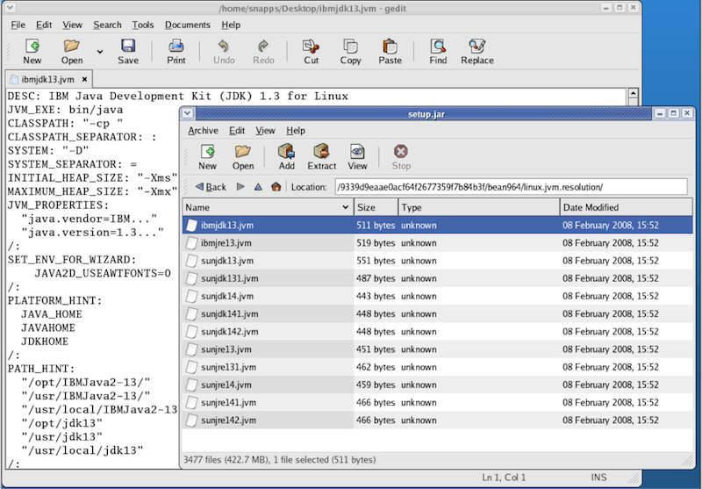
Task: Go Back in the archive location bar
Action: click(x=211, y=187)
